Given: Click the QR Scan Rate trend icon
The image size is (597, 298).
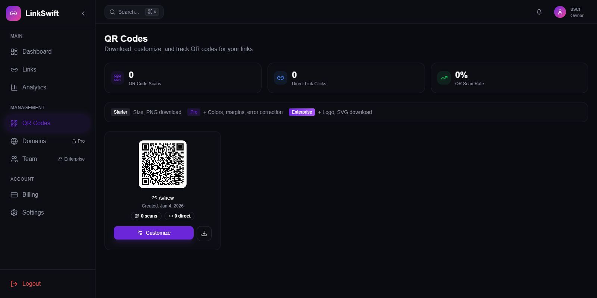Looking at the screenshot, I should 444,78.
